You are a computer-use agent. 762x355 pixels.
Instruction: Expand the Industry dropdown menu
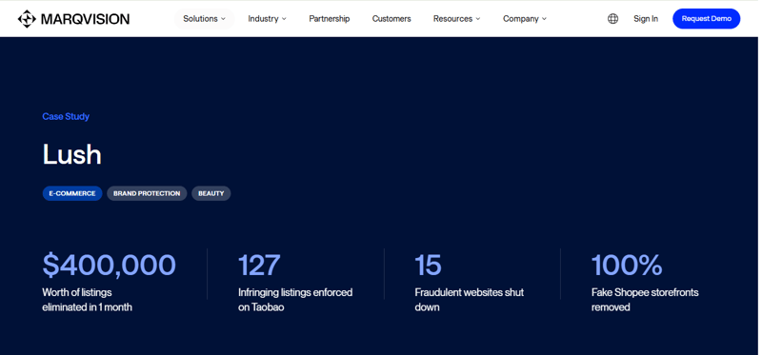pos(267,19)
